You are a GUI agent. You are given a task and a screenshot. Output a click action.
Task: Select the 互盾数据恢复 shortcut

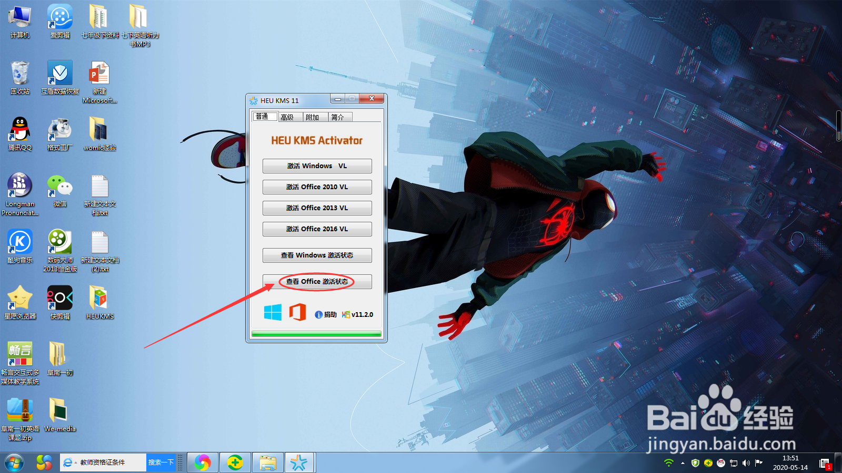(x=60, y=78)
